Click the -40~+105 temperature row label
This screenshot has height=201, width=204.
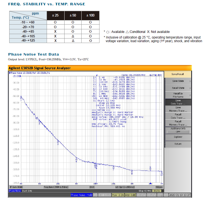[x=28, y=36]
